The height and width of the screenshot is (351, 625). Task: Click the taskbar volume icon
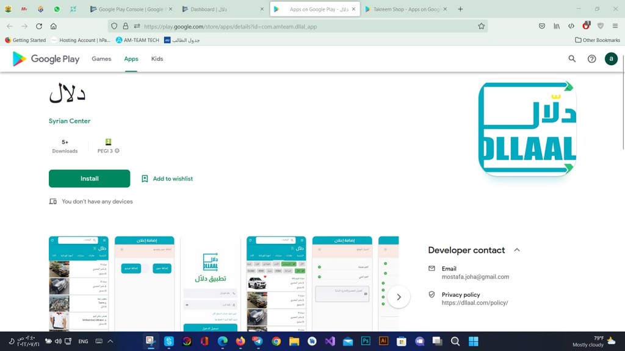point(58,341)
